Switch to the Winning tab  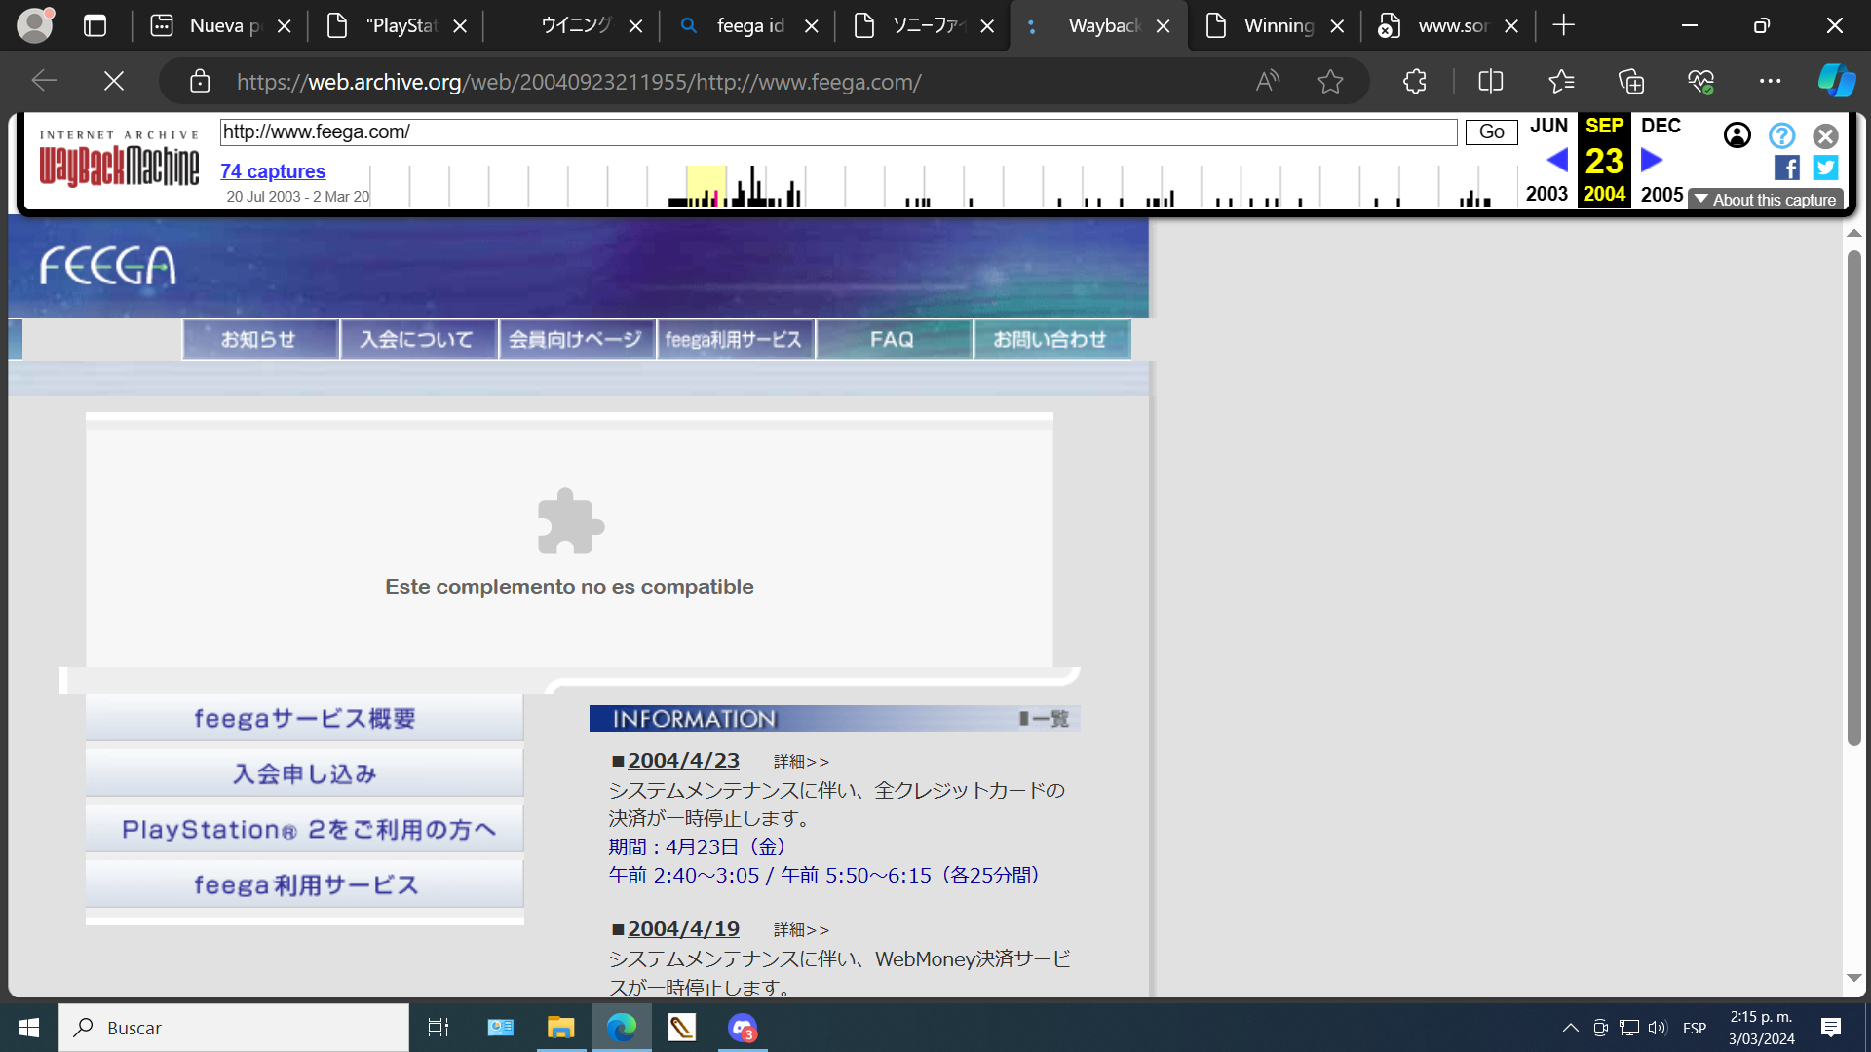1273,26
